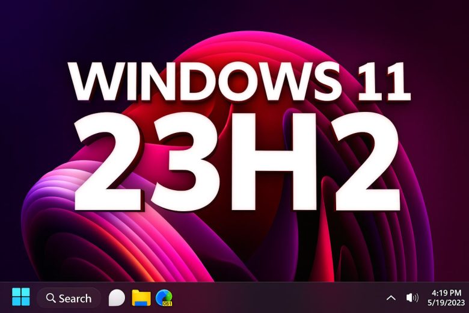The width and height of the screenshot is (469, 313).
Task: Open Microsoft Edge from the taskbar
Action: point(164,297)
